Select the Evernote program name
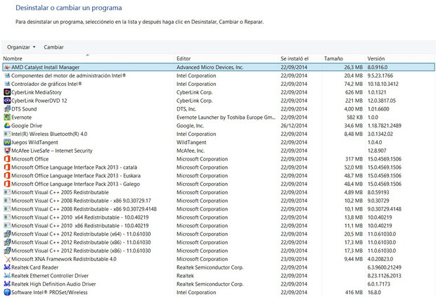Screen dimensions: 436x297 click(x=21, y=118)
